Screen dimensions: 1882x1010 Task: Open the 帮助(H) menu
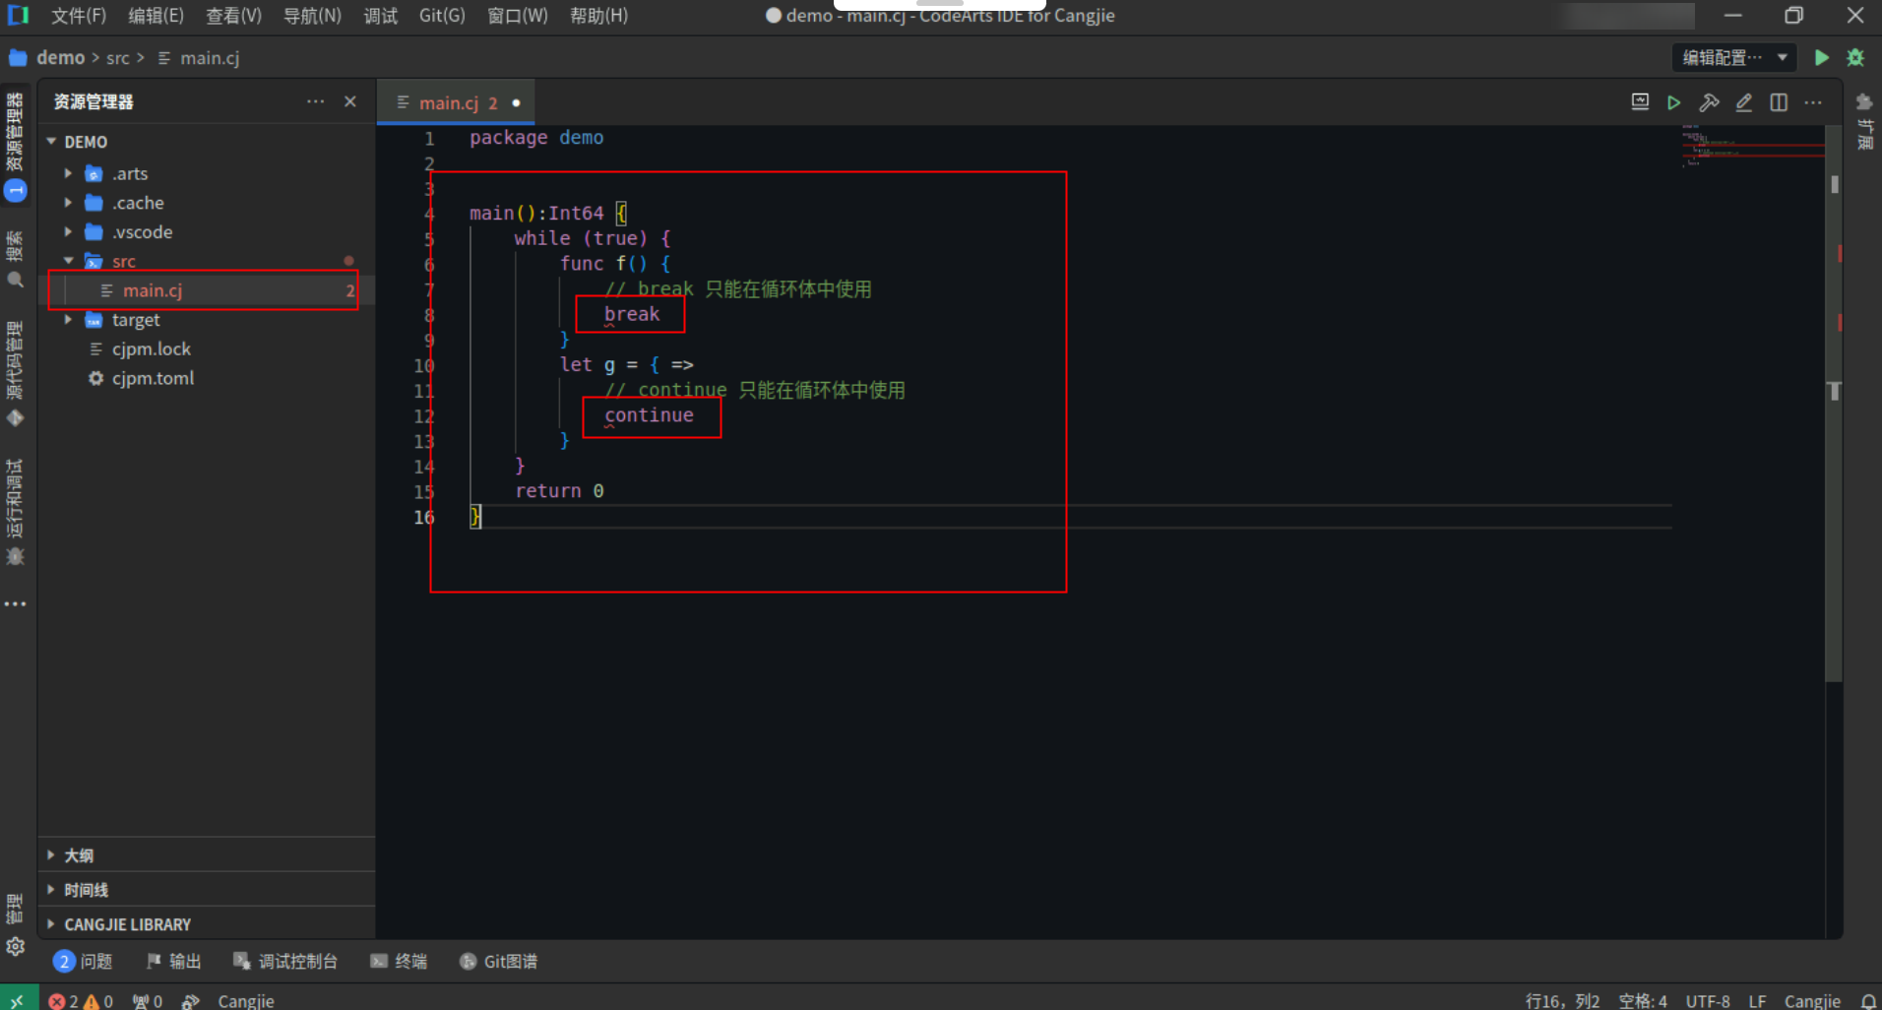598,16
